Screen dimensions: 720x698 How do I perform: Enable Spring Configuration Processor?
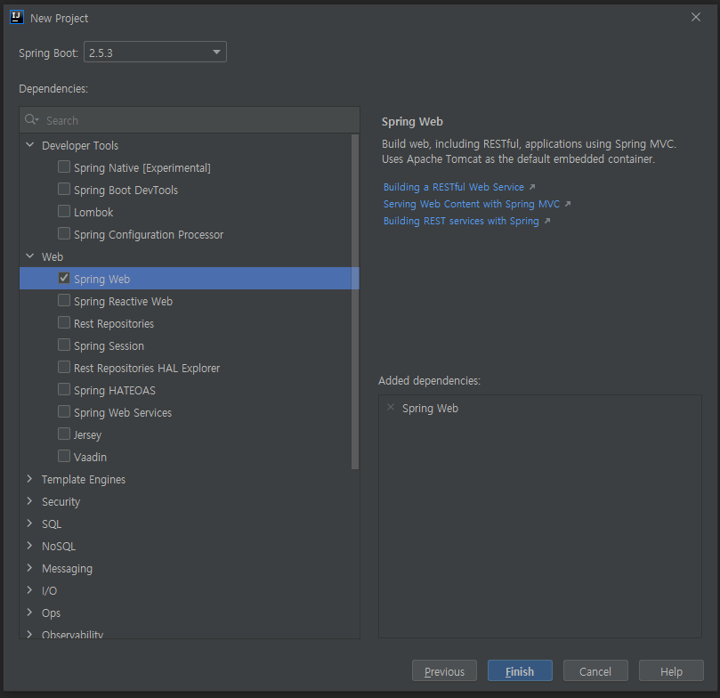(x=64, y=233)
